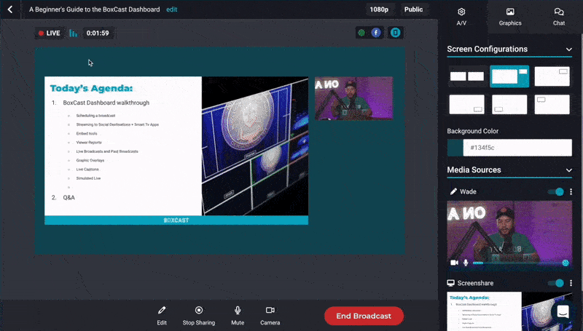Viewport: 583px width, 331px height.
Task: Select the two side-by-side screens layout
Action: coord(466,76)
